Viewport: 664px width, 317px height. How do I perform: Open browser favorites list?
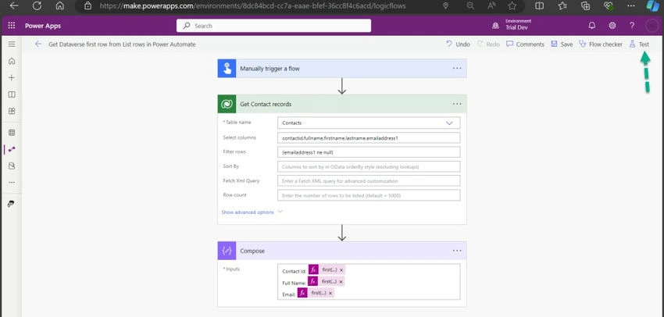(562, 6)
